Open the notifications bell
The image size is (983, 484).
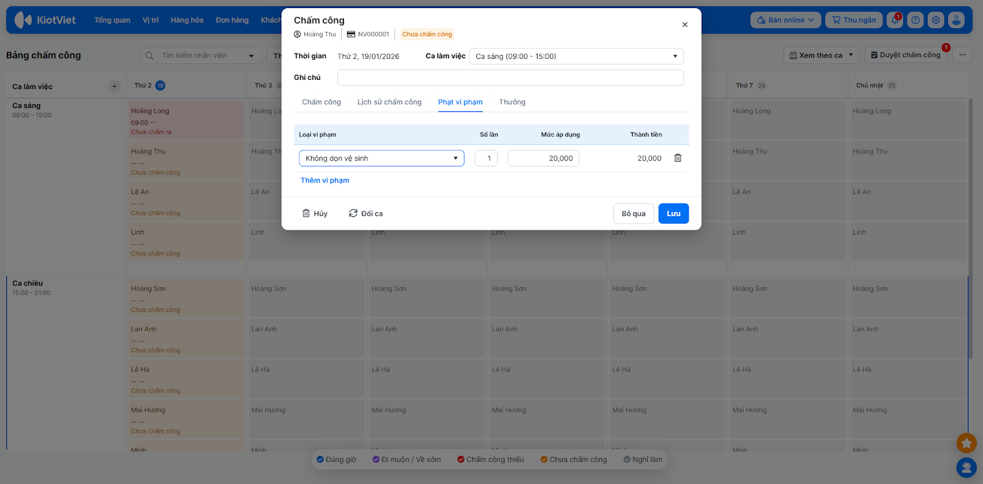tap(895, 20)
